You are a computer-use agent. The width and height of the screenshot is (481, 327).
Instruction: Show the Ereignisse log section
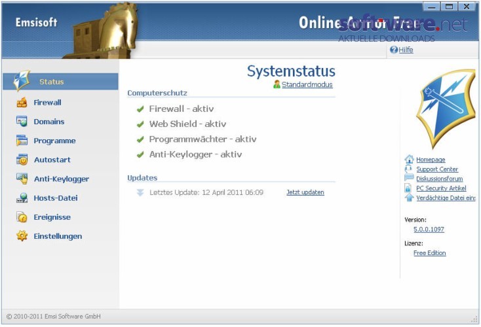pyautogui.click(x=52, y=217)
